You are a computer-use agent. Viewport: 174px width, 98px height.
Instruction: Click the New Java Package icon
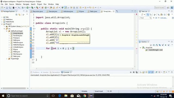pos(42,8)
